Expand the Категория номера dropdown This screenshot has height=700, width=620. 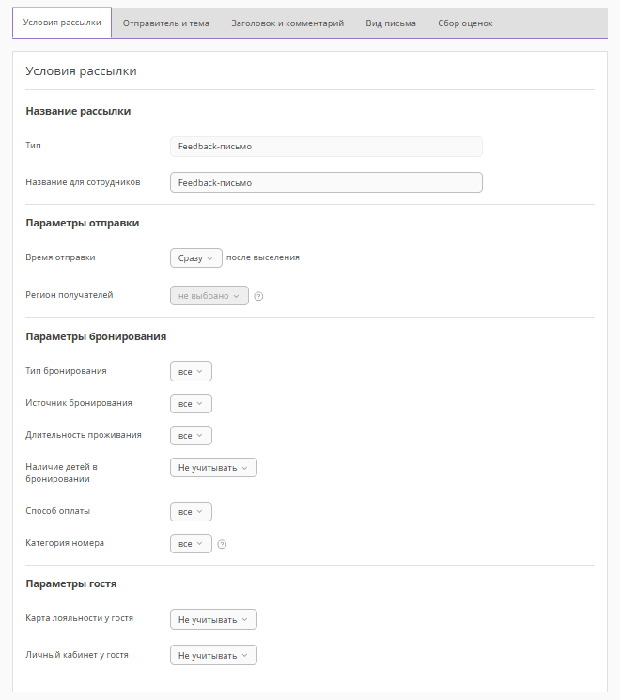coord(191,544)
